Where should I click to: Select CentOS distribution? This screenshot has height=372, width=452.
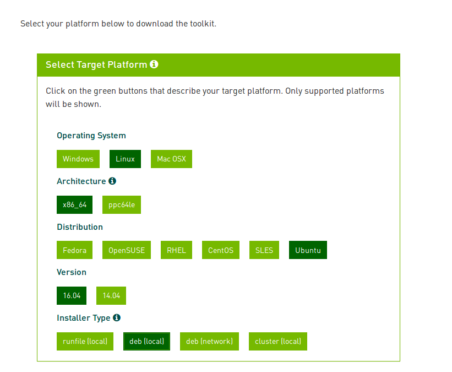(x=221, y=250)
